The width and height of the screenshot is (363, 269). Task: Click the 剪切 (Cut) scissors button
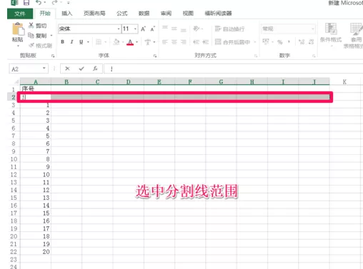[38, 26]
